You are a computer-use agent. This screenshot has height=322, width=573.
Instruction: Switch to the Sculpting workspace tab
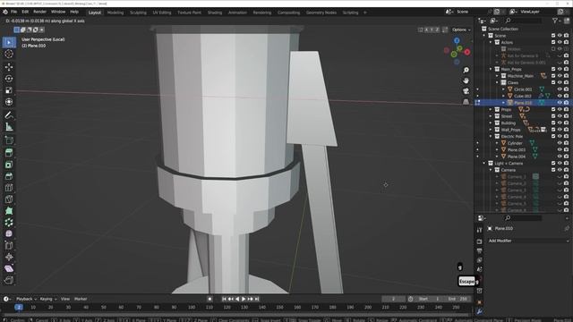click(x=138, y=13)
